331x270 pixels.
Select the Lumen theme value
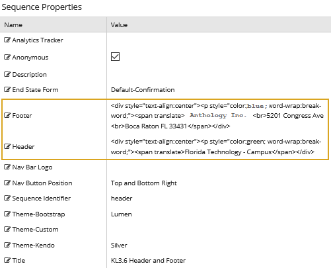(122, 214)
